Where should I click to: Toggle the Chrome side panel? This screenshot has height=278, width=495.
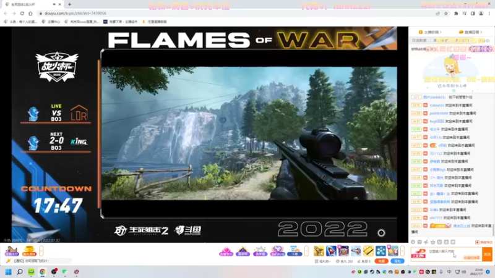pyautogui.click(x=473, y=13)
